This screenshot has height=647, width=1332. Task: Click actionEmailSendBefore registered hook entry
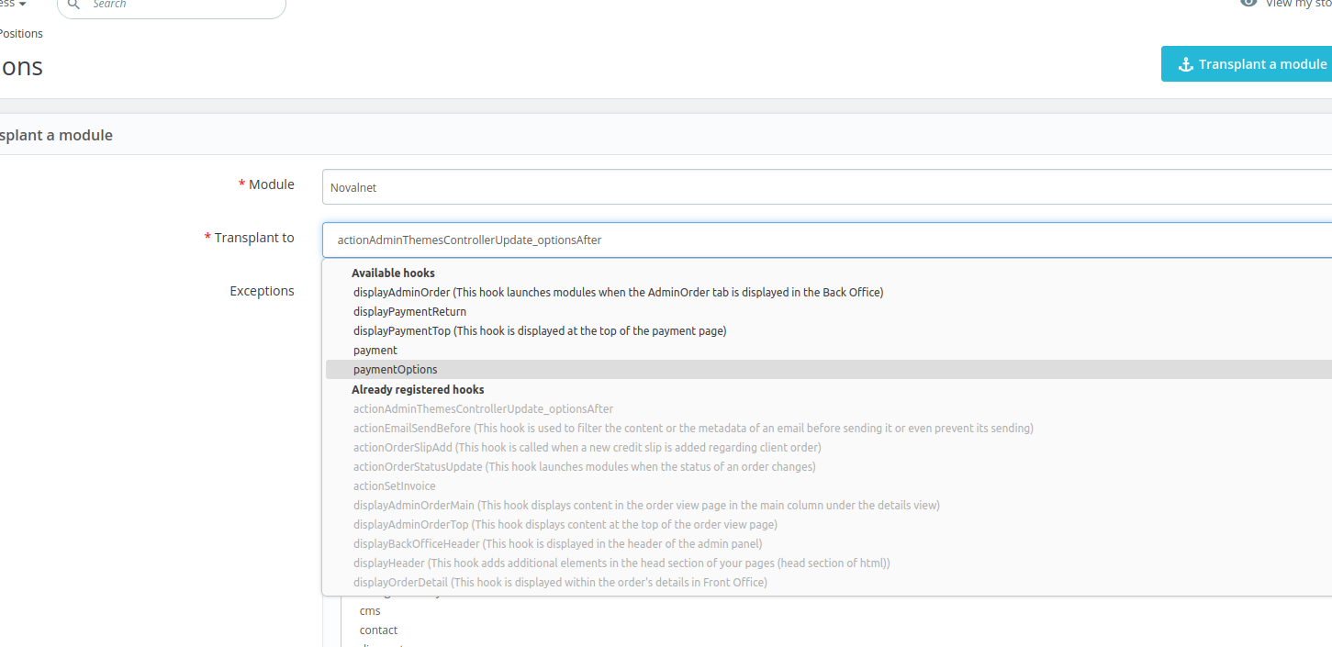[x=828, y=428]
